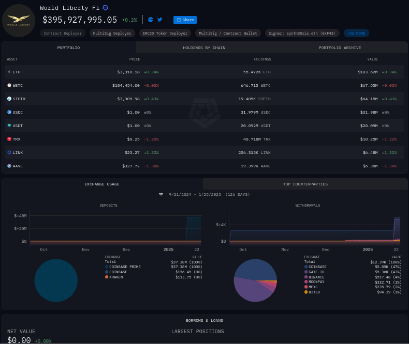Sort by the Price column header
409x344 pixels.
(135, 59)
